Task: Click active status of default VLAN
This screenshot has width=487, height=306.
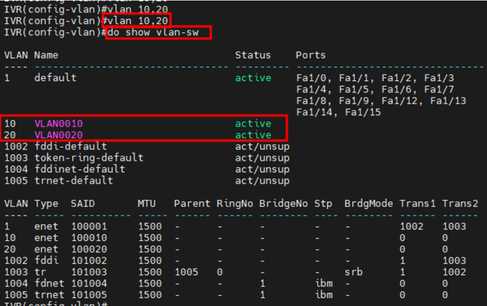Action: tap(253, 77)
